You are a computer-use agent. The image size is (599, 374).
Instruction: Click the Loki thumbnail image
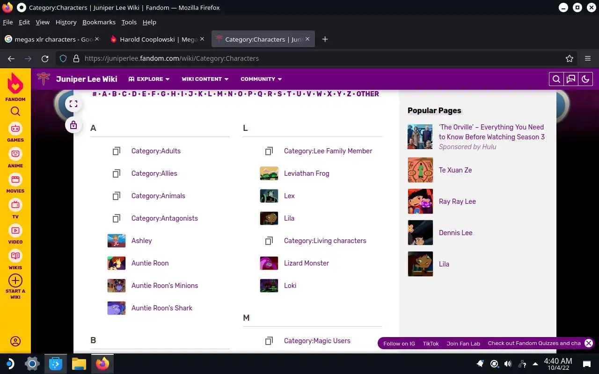269,286
